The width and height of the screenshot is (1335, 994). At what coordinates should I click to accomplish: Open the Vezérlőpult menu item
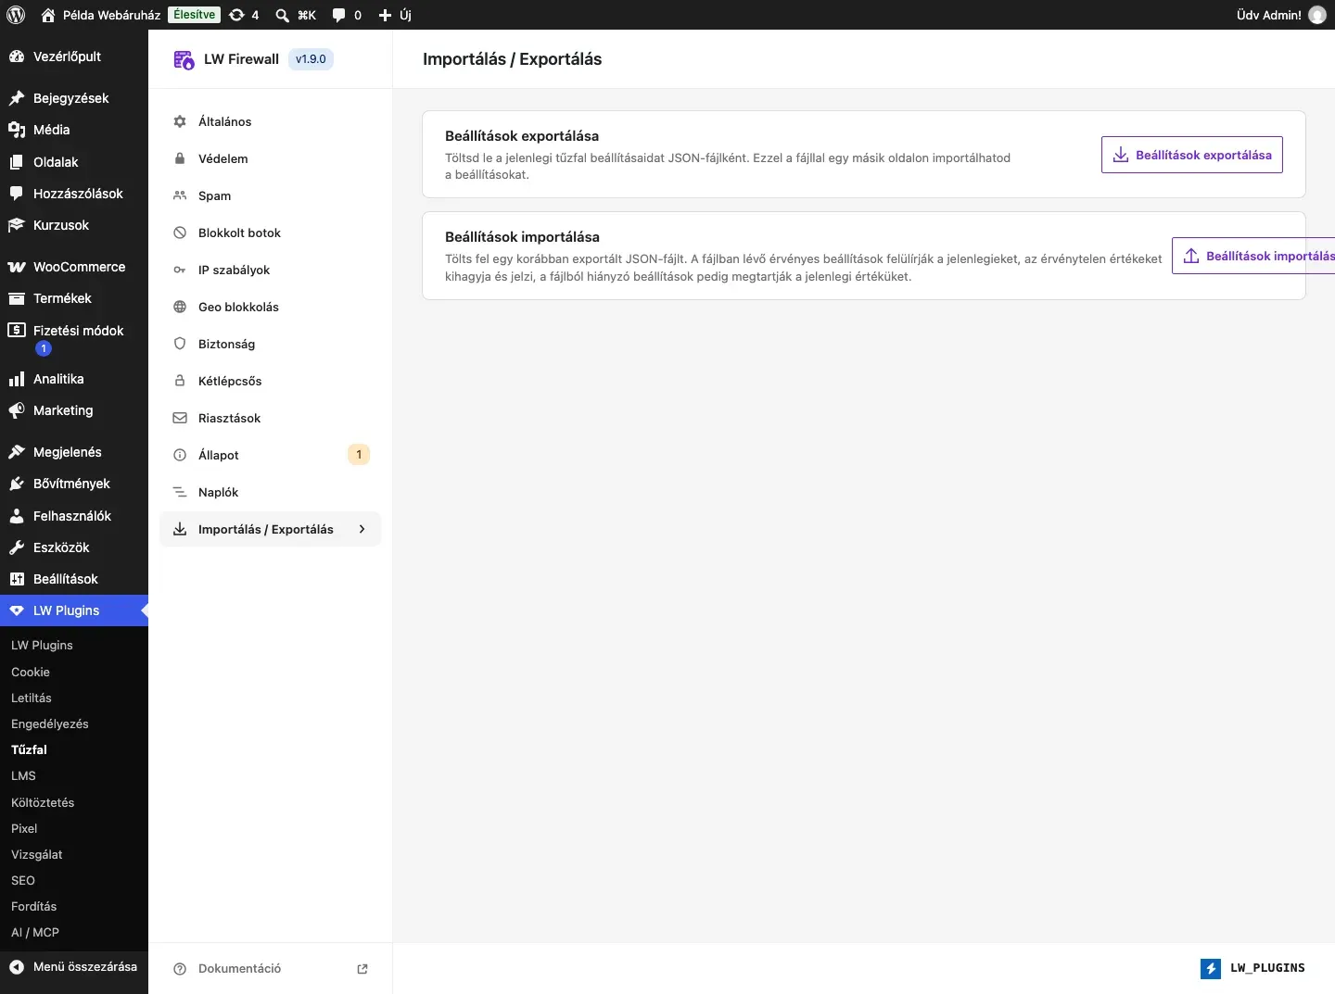[74, 57]
